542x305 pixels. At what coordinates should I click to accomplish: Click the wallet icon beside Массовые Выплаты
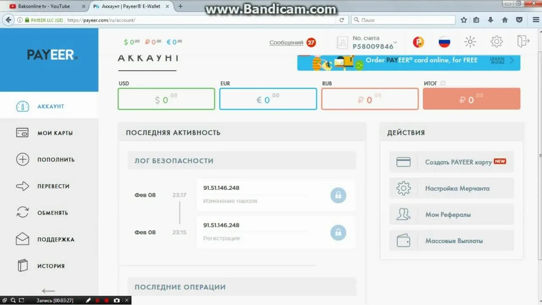(x=404, y=241)
